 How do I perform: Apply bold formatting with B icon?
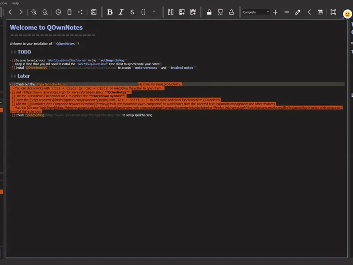click(110, 12)
